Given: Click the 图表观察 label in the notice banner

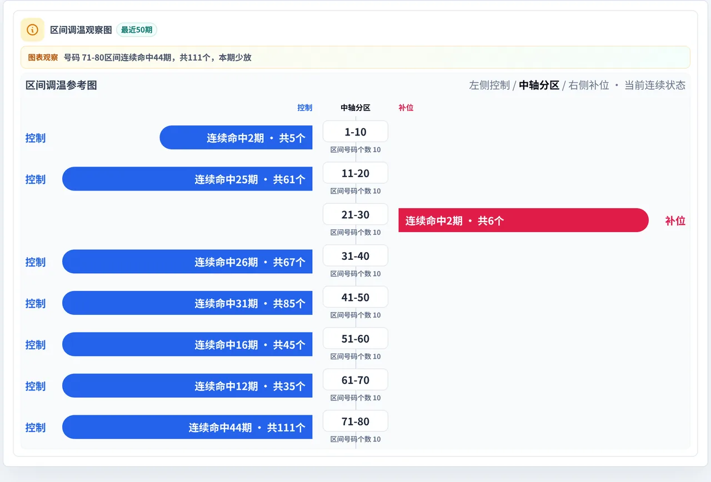Looking at the screenshot, I should pyautogui.click(x=43, y=57).
